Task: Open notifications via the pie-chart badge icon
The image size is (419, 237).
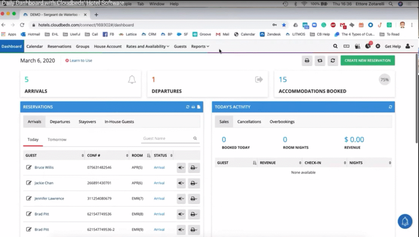Action: click(368, 46)
